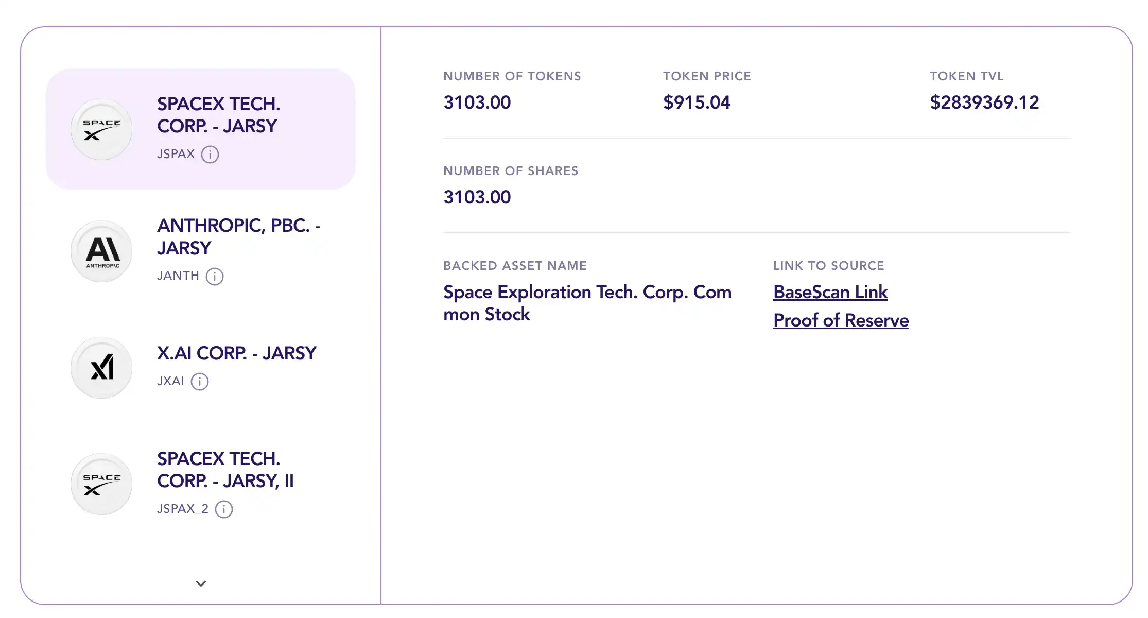Click the token price value $915.04
Viewport: 1148px width, 618px height.
point(697,102)
